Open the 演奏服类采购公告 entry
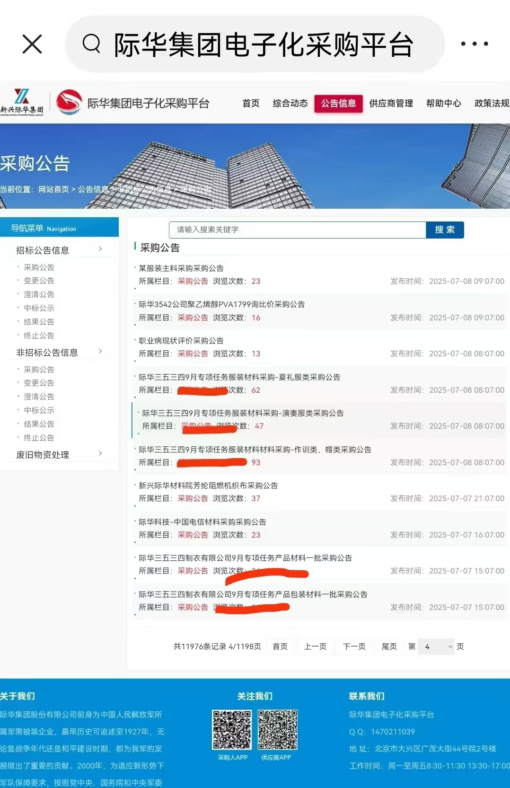The height and width of the screenshot is (788, 510). (x=243, y=413)
